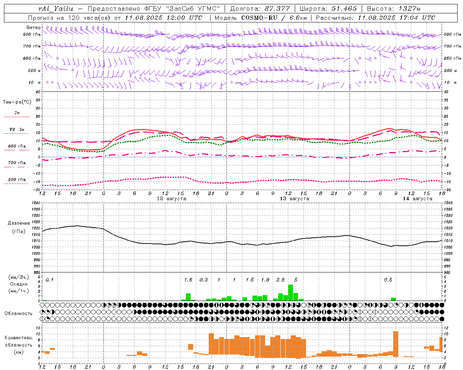The width and height of the screenshot is (463, 370).
Task: Click the tallest green precipitation bar
Action: [290, 293]
